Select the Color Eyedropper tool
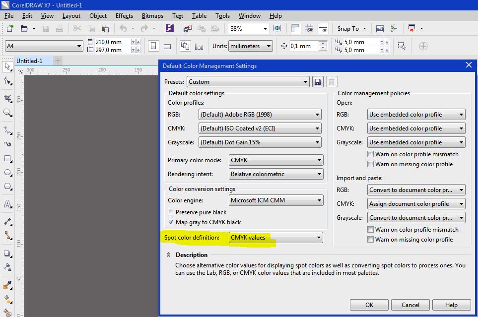 7,285
